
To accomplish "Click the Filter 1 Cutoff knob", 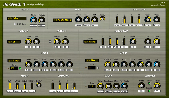I will click(x=28, y=41).
